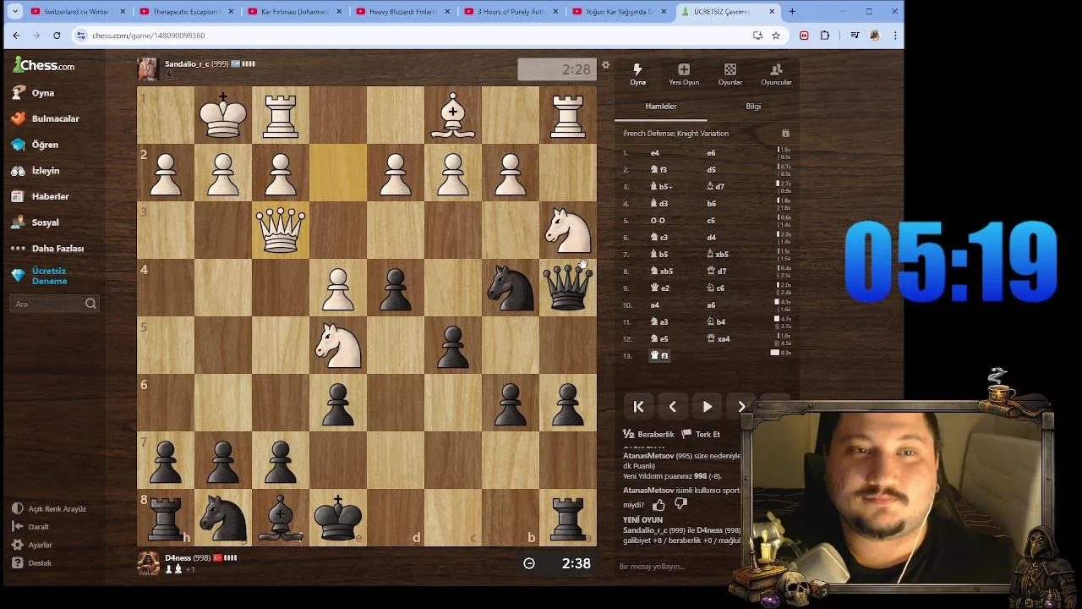Select move 13 Qf3 in move list
This screenshot has width=1082, height=609.
(659, 356)
